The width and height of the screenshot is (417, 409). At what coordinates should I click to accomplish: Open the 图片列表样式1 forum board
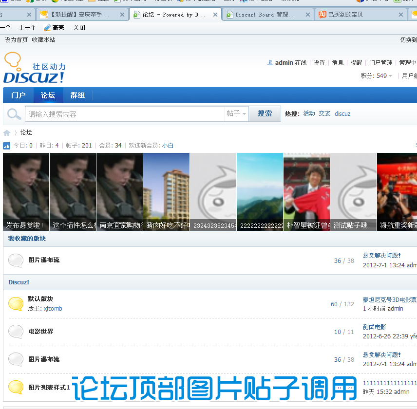(49, 388)
